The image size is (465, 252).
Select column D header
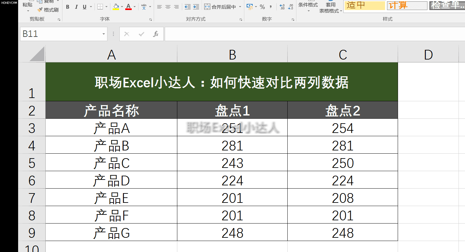point(428,54)
